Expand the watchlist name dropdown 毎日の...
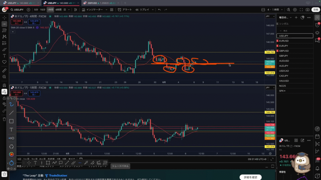This screenshot has width=321, height=180. 285,17
